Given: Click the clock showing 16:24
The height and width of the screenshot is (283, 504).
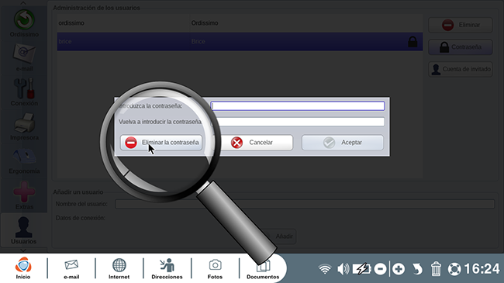Looking at the screenshot, I should coord(482,268).
